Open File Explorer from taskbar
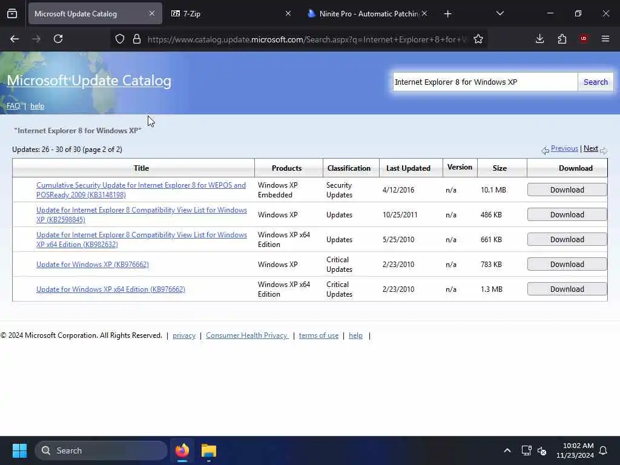This screenshot has height=465, width=620. pyautogui.click(x=209, y=450)
